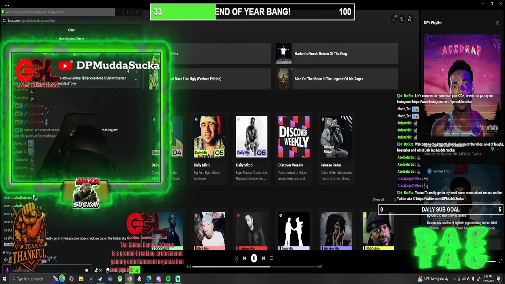Open the Rock Mix card

294,231
